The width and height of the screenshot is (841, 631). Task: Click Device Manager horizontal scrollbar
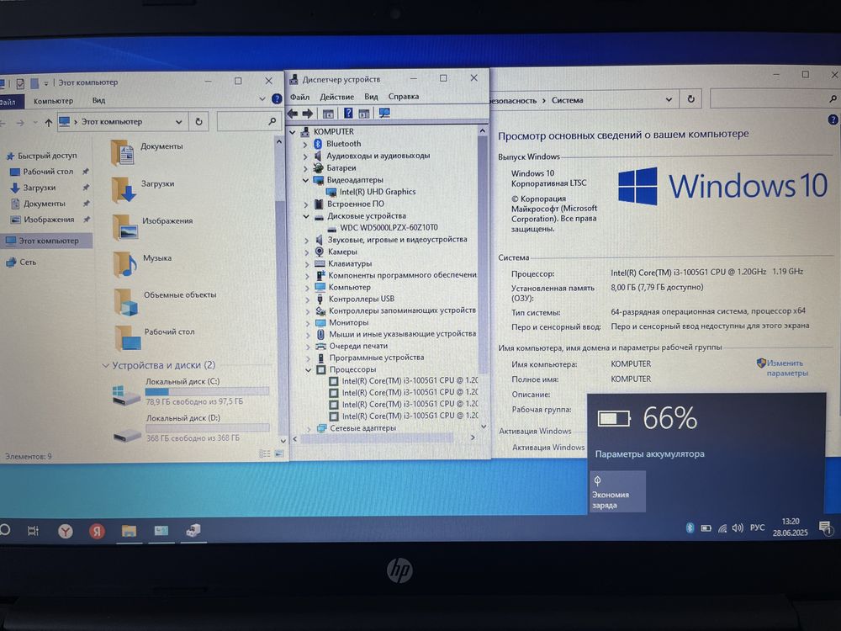[x=377, y=438]
